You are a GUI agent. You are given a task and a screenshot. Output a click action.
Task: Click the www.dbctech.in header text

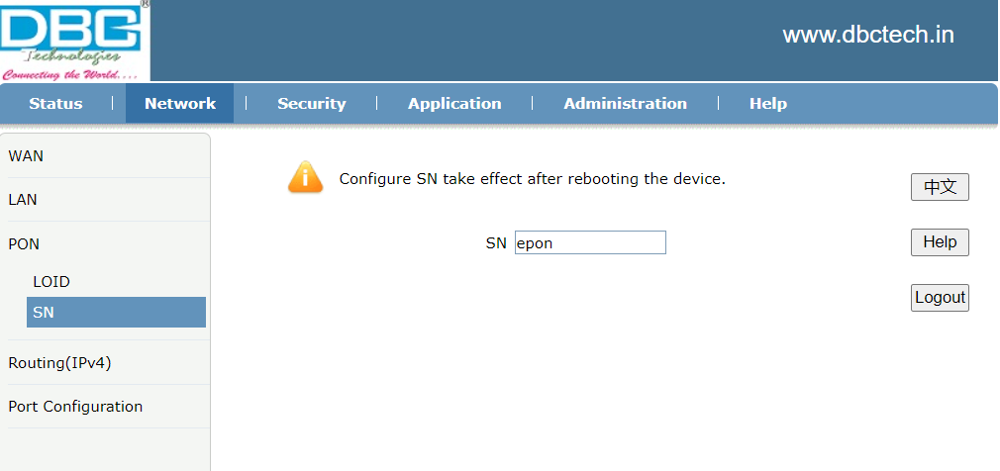(x=868, y=36)
